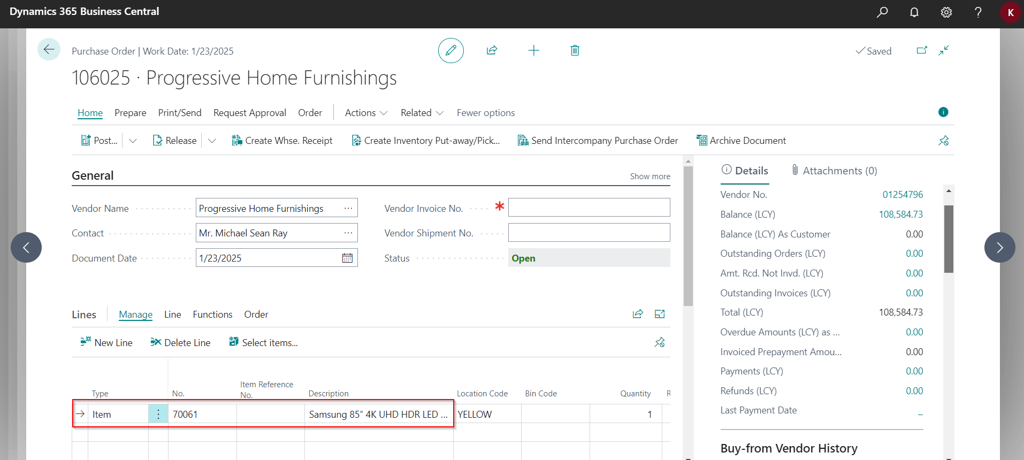Select the Home menu tab
The height and width of the screenshot is (460, 1024).
(90, 113)
